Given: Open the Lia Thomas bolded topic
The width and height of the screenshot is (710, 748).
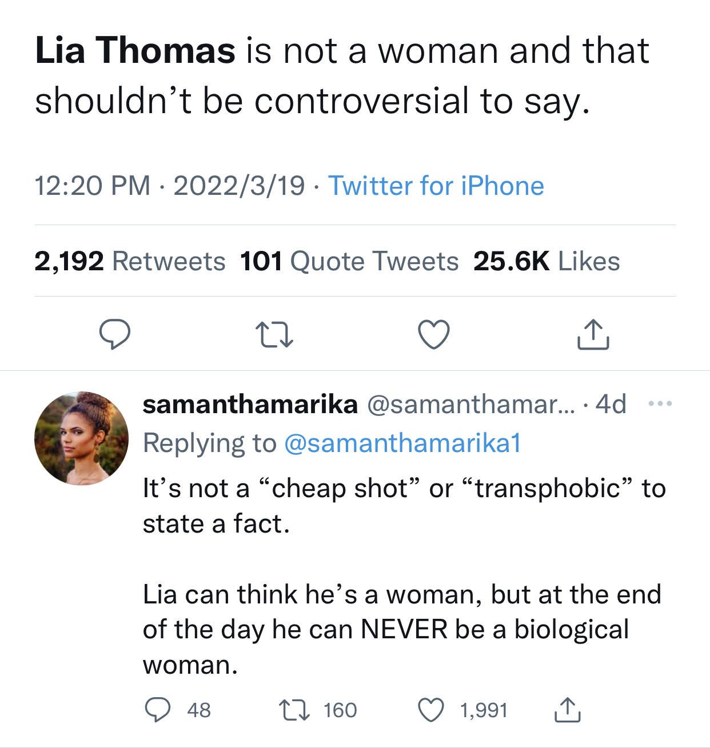Looking at the screenshot, I should coord(135,50).
